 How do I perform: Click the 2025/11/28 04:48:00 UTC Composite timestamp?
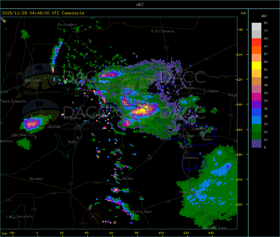click(43, 13)
